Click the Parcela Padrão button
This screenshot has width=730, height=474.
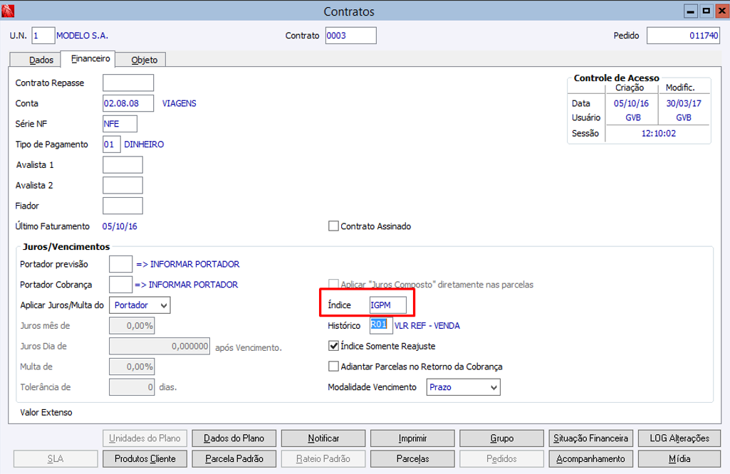(x=234, y=458)
